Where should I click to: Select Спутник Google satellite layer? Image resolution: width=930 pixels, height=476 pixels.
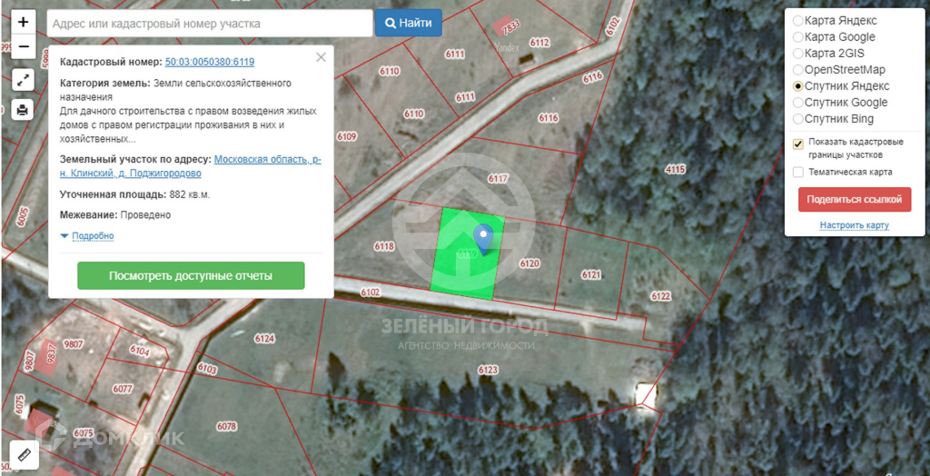click(x=840, y=103)
